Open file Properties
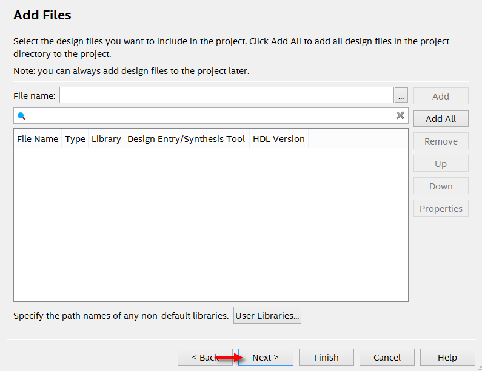Image resolution: width=482 pixels, height=371 pixels. [441, 208]
